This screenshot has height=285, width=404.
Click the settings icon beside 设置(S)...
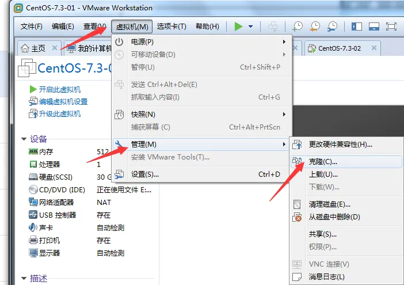(x=119, y=174)
